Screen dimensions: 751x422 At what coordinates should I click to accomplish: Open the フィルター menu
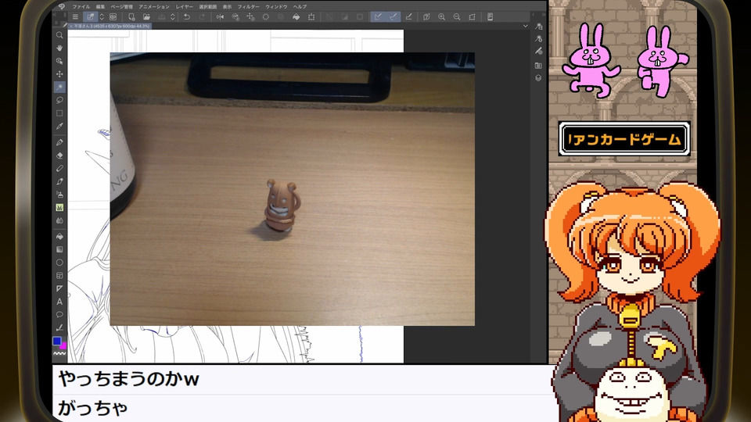click(249, 7)
